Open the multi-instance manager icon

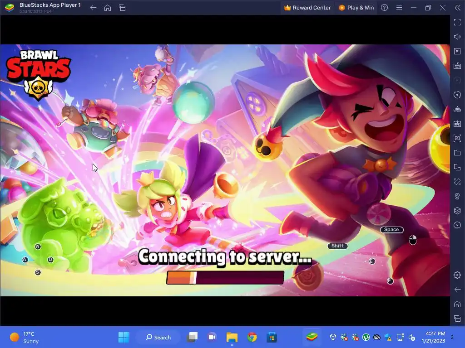click(457, 167)
